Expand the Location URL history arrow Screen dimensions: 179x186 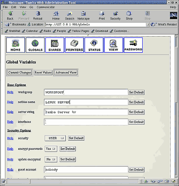[148, 24]
